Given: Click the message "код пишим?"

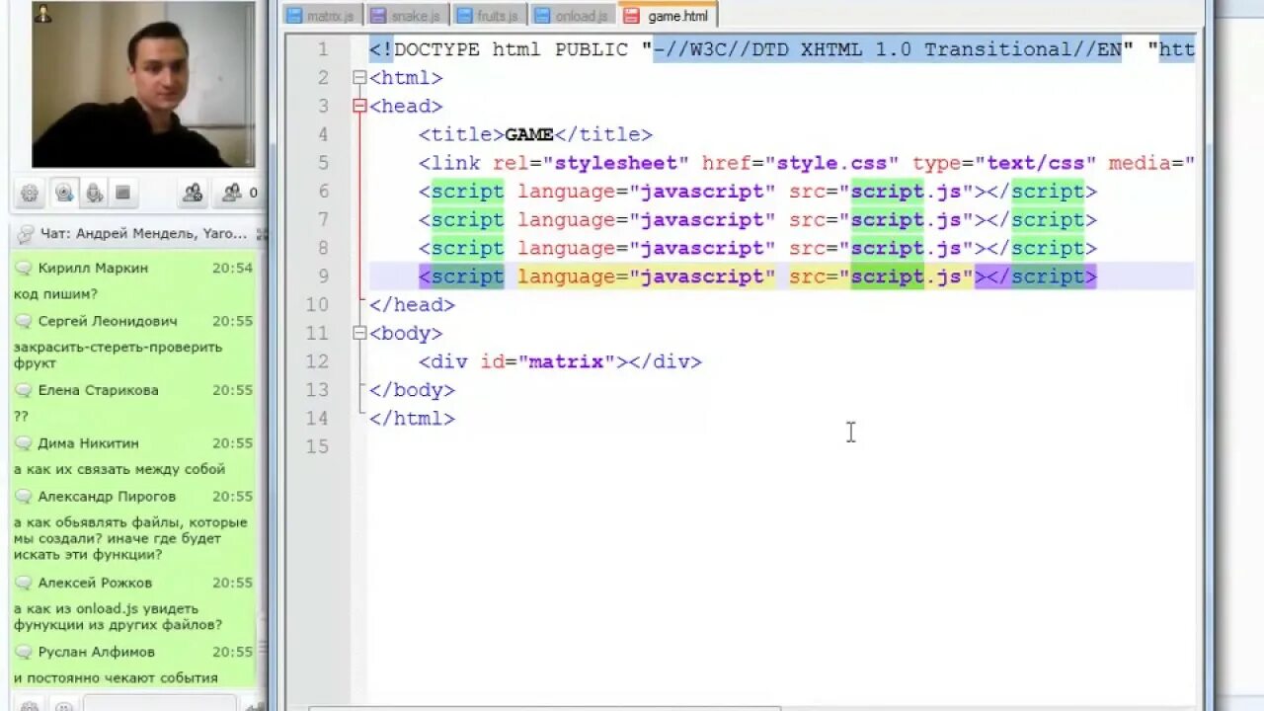Looking at the screenshot, I should (55, 294).
